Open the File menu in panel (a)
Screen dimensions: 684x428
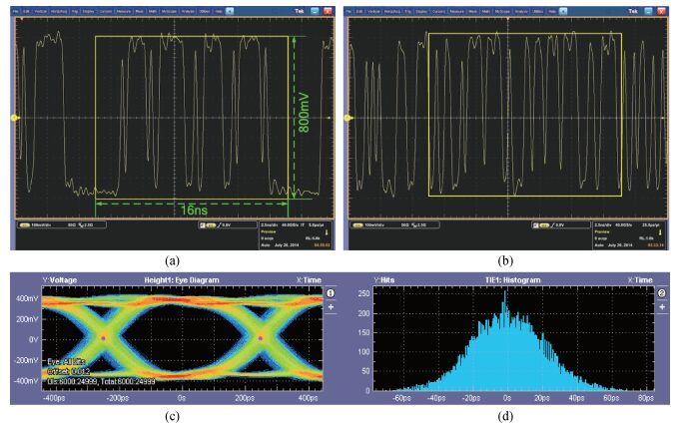point(18,9)
